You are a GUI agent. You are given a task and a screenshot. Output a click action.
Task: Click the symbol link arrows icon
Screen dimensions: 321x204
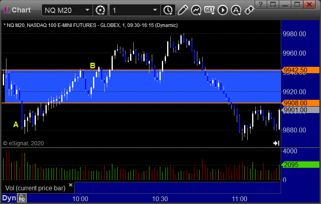(x=249, y=10)
